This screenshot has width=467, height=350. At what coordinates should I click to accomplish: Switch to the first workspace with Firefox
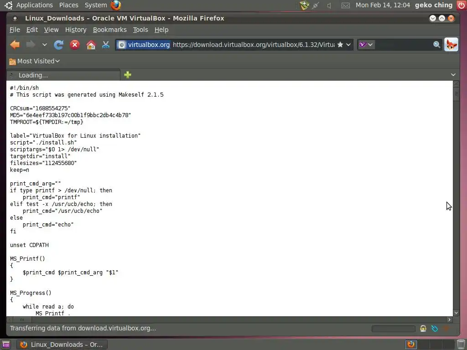click(x=411, y=345)
